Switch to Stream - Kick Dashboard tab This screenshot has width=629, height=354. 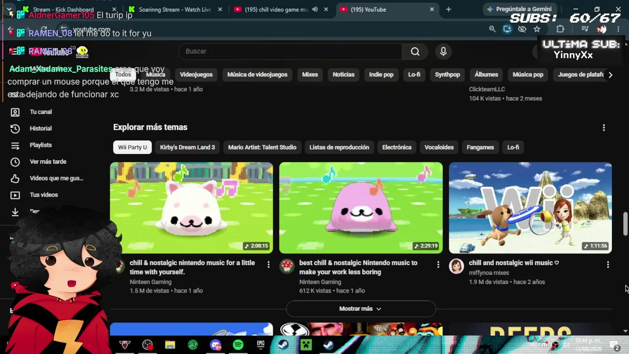(x=70, y=9)
